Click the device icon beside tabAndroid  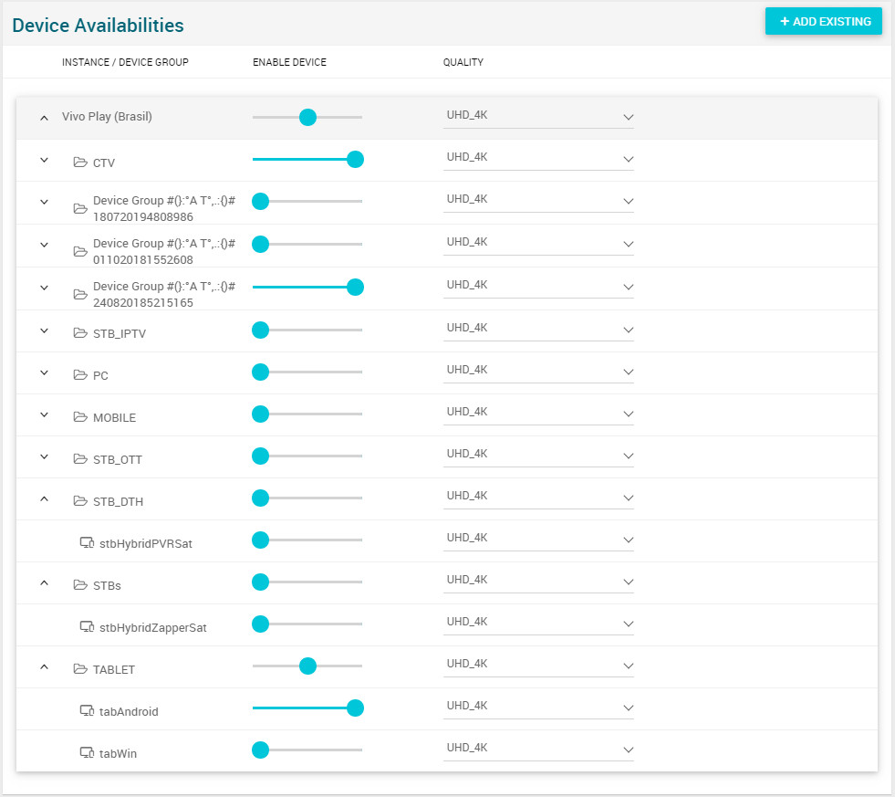click(x=88, y=711)
